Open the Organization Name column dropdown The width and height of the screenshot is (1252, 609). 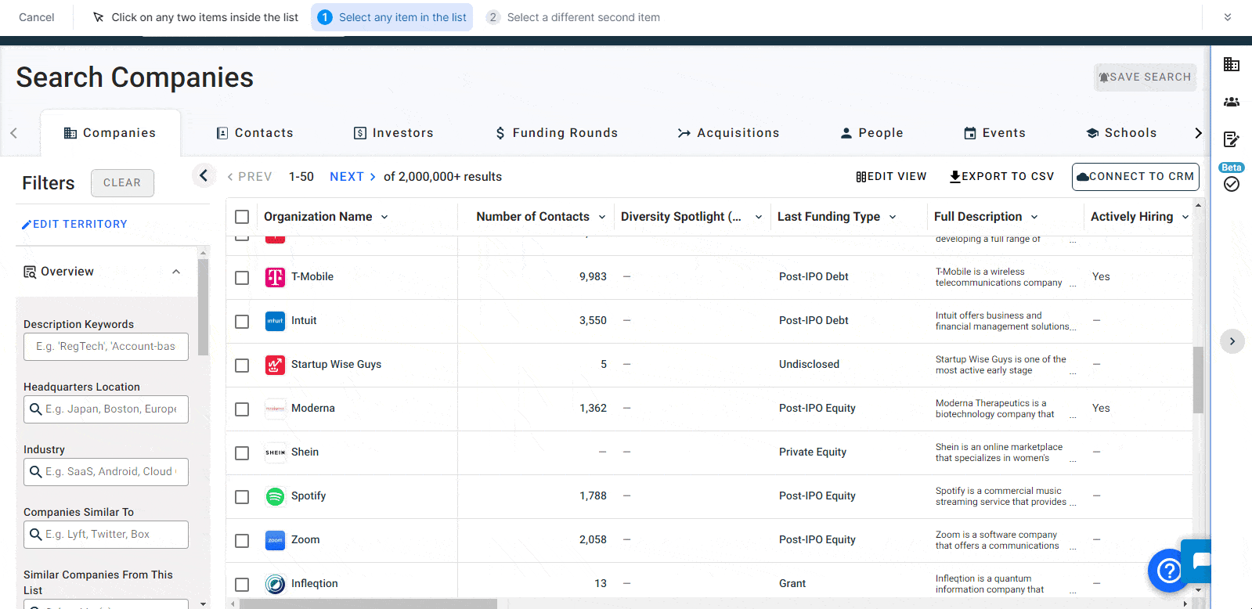click(384, 217)
